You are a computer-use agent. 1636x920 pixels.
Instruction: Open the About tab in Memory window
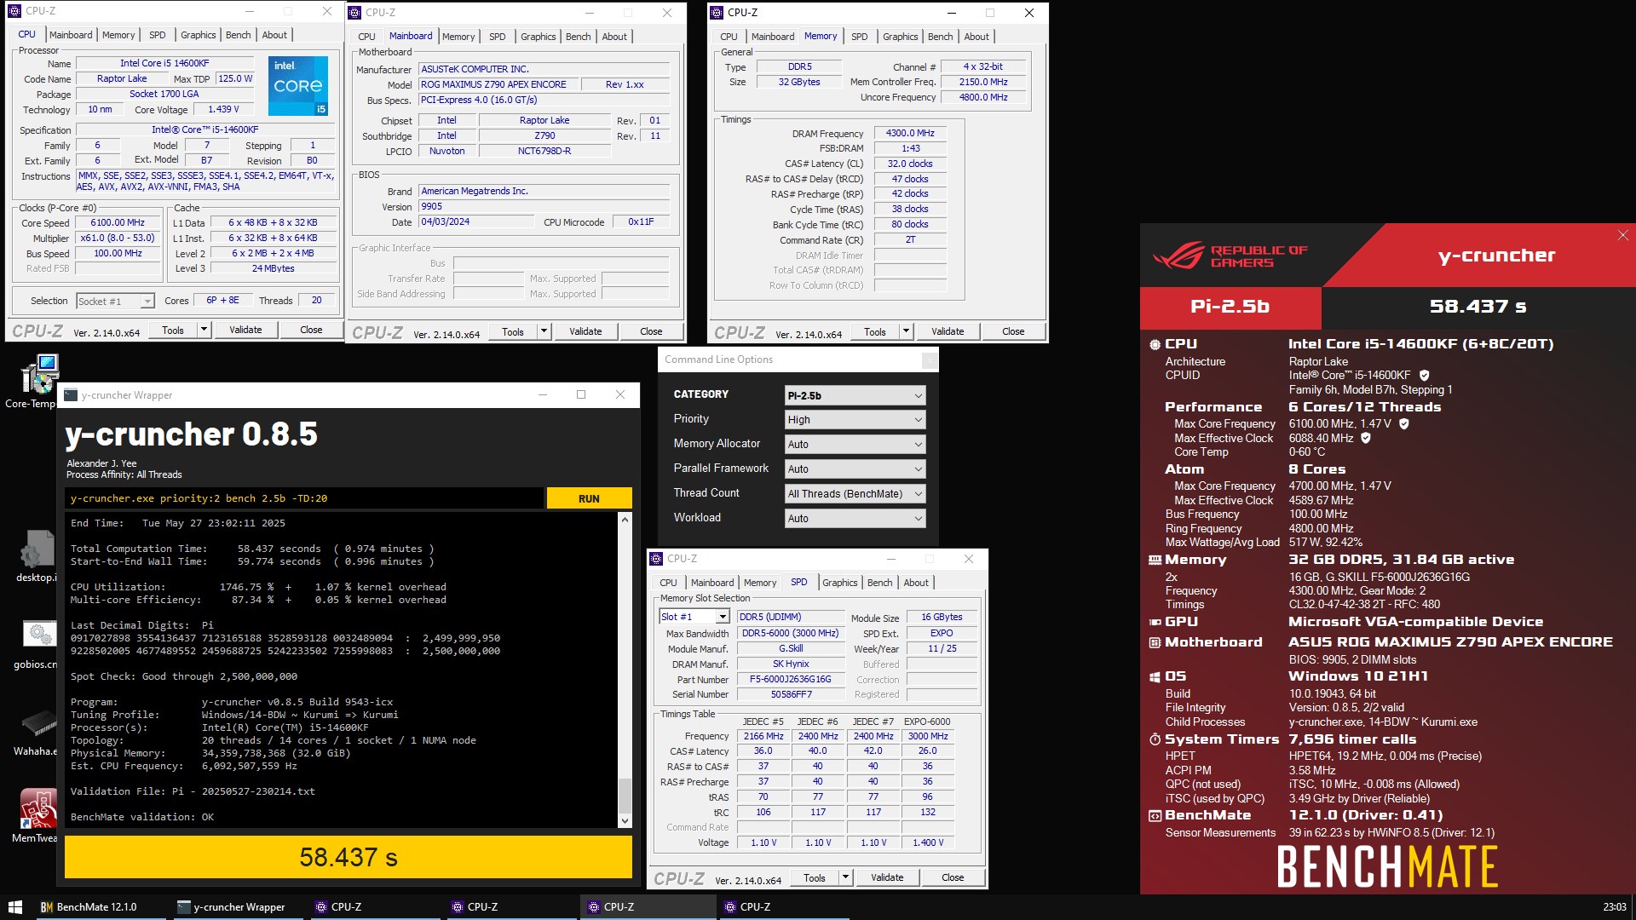[x=976, y=37]
